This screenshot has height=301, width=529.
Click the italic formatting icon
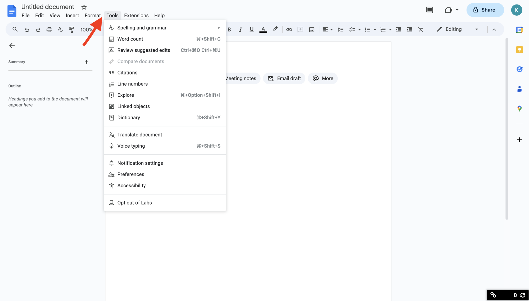point(240,29)
